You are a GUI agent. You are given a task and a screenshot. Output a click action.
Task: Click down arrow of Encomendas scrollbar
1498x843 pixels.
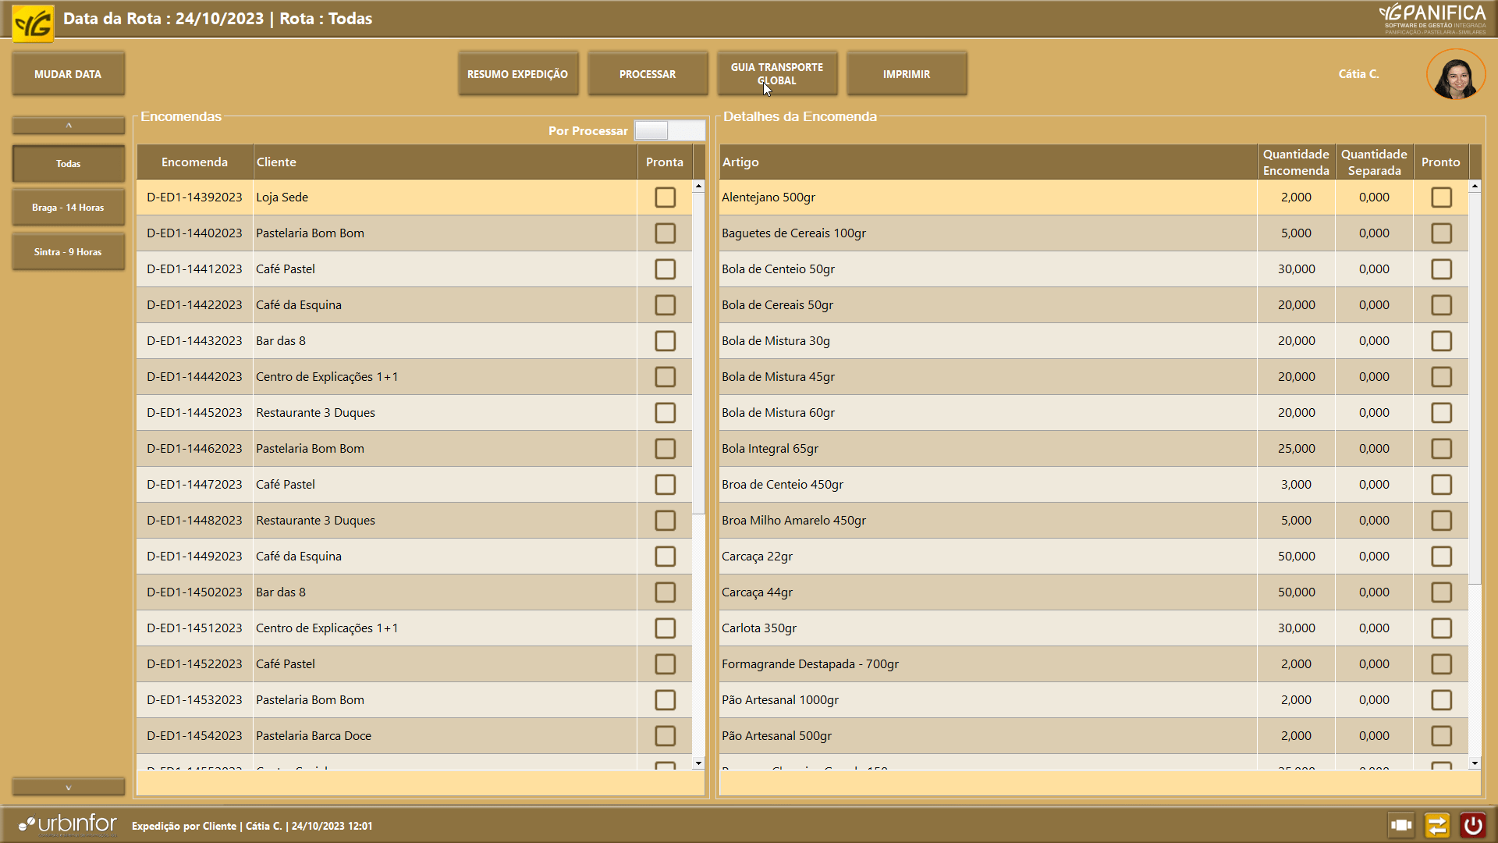698,763
